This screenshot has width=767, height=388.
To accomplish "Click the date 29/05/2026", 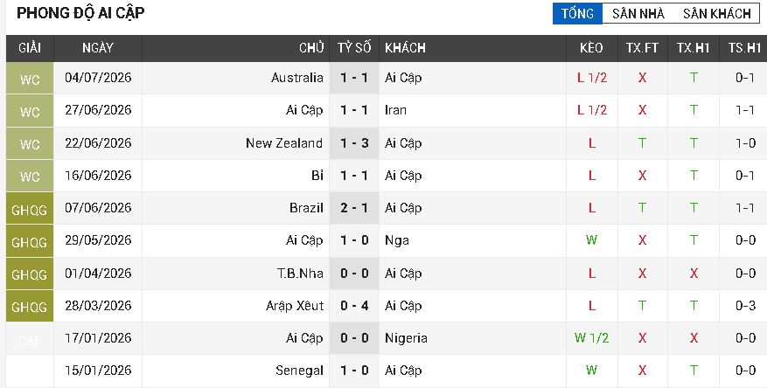I will point(98,240).
